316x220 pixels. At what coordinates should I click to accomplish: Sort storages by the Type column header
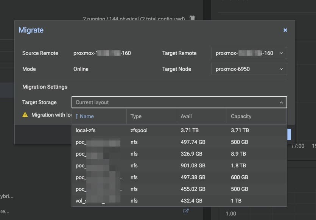point(136,116)
